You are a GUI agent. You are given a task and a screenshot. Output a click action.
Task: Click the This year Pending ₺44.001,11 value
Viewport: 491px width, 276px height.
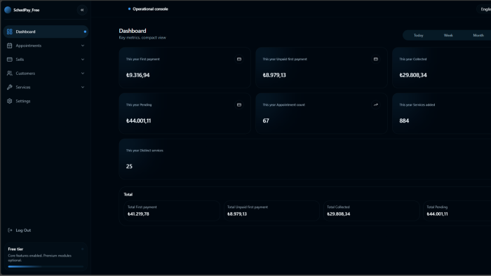(138, 120)
